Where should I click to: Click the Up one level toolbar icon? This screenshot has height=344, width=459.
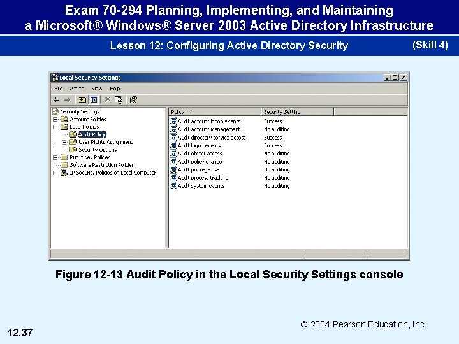click(x=82, y=100)
